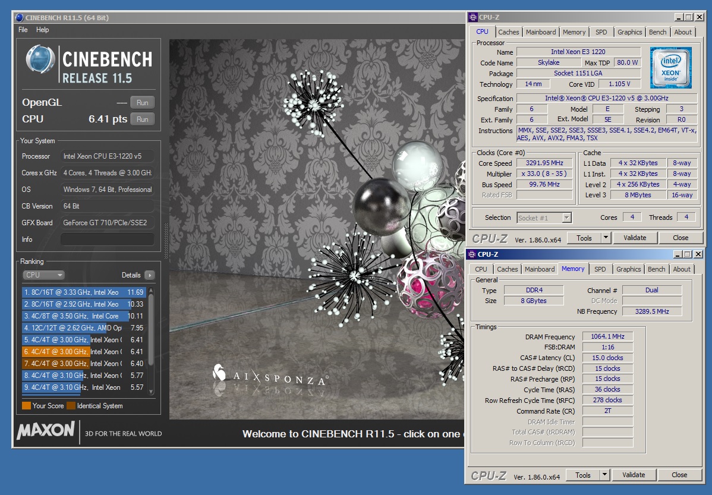
Task: Click the MAXON logo
Action: [45, 430]
